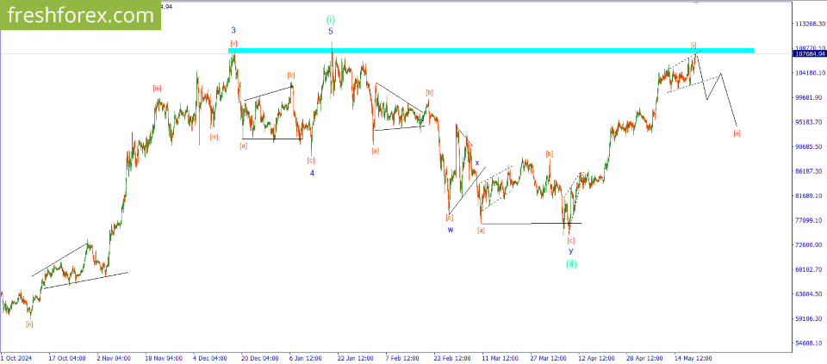Screen dimensions: 827x364
Task: Select the 27 Mar 12:00 date label
Action: 548,359
